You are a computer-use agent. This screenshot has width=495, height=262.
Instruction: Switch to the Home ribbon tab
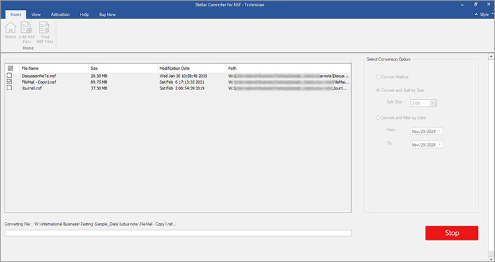click(x=16, y=14)
